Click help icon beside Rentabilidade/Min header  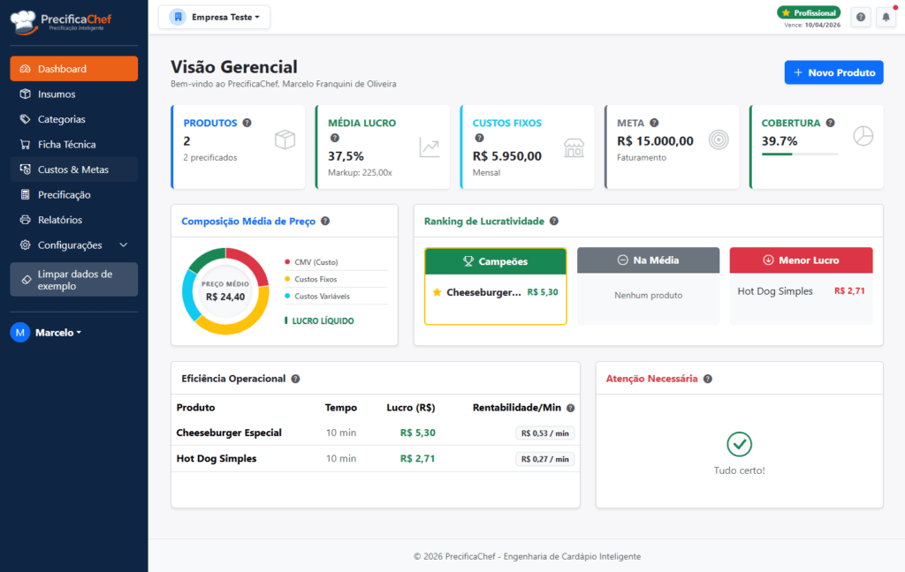(570, 408)
